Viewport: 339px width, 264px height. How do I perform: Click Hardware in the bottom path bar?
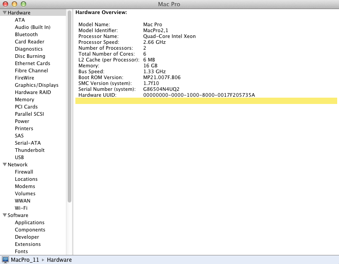(59, 259)
